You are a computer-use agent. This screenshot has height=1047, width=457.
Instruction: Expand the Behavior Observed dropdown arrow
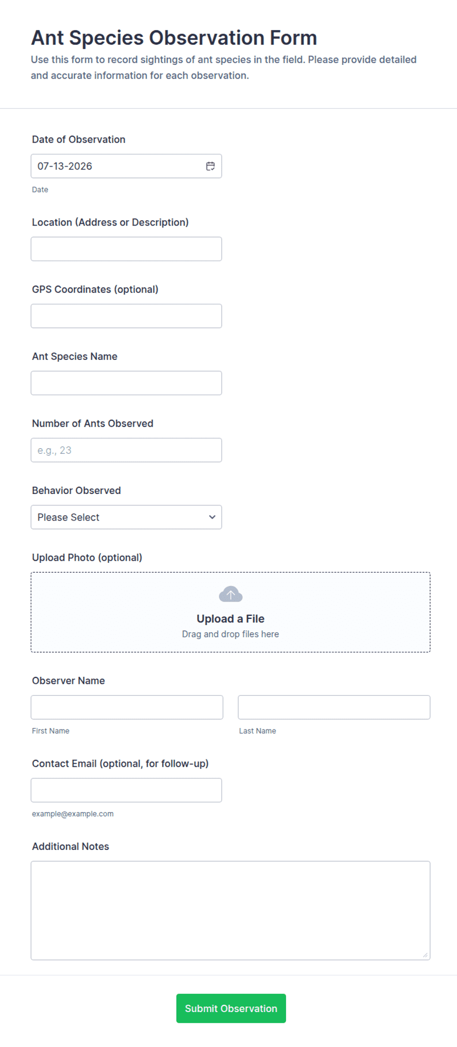pos(212,517)
